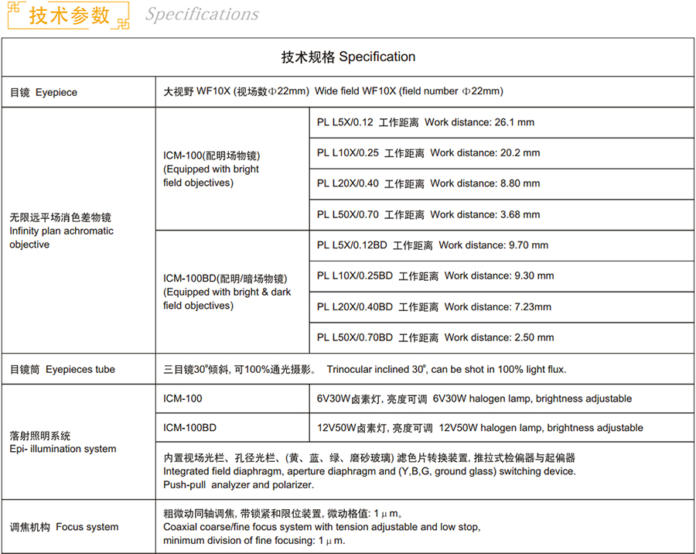Select the 目镜 Eyepiece row label
The height and width of the screenshot is (554, 696).
(43, 92)
